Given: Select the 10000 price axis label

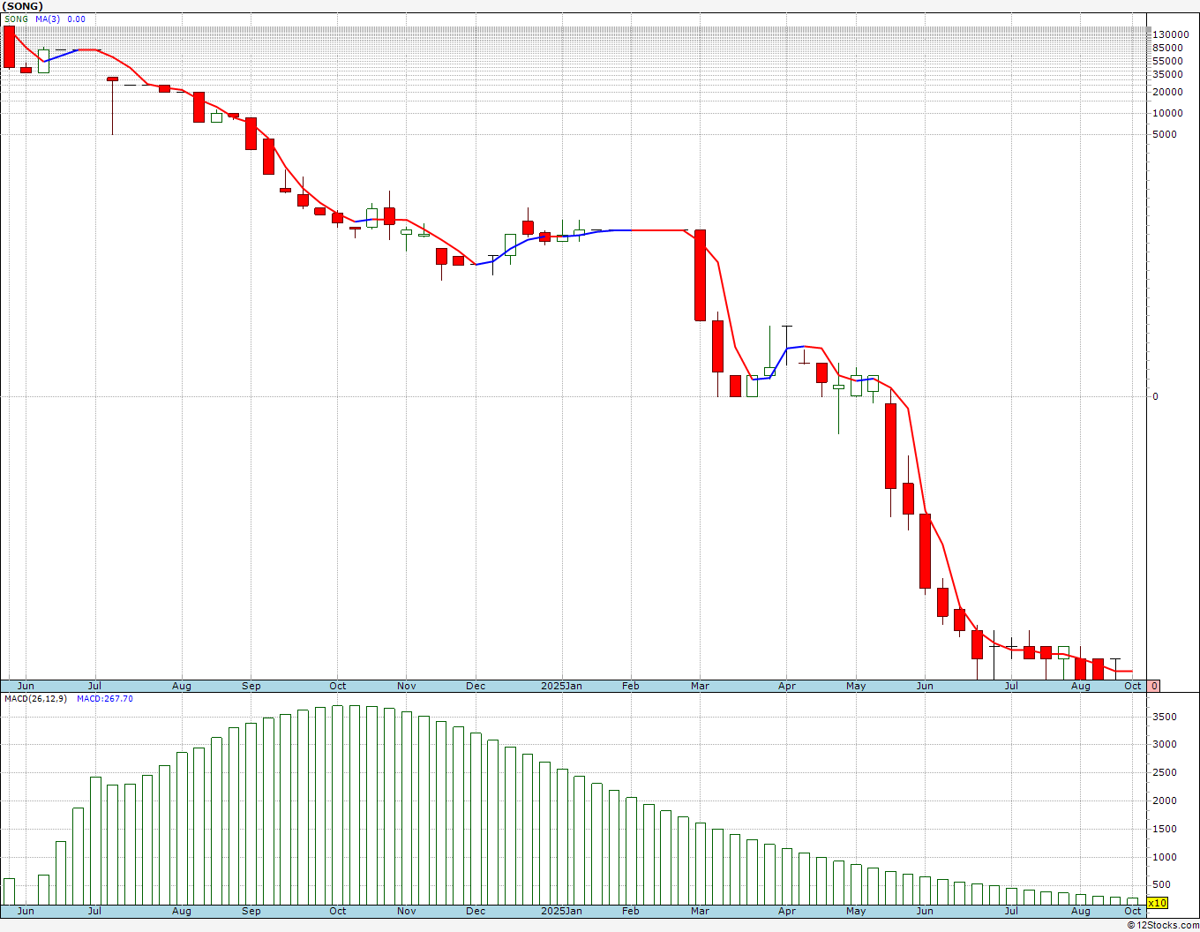Looking at the screenshot, I should [1167, 113].
